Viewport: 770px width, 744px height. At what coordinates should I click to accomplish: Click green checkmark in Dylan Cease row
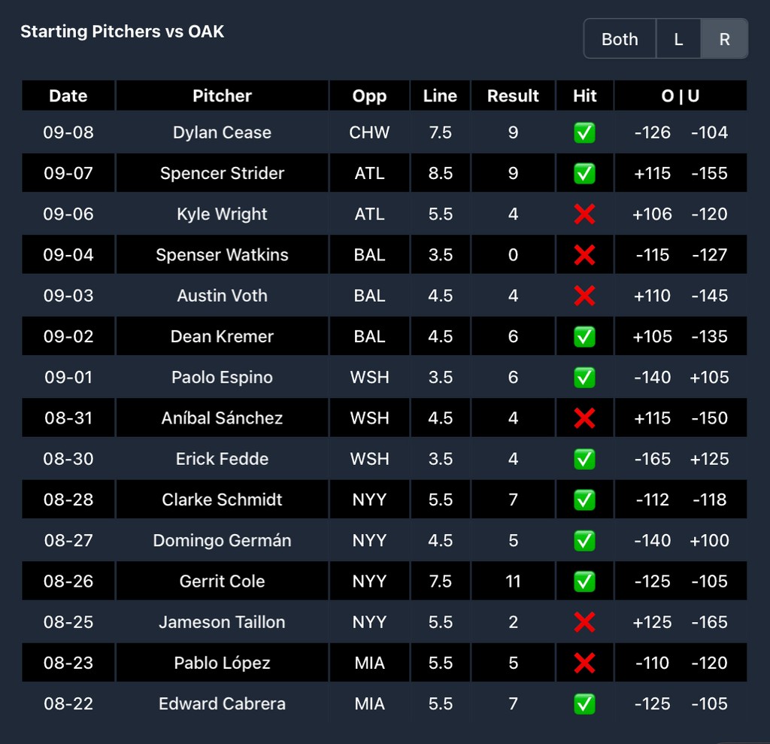[584, 132]
